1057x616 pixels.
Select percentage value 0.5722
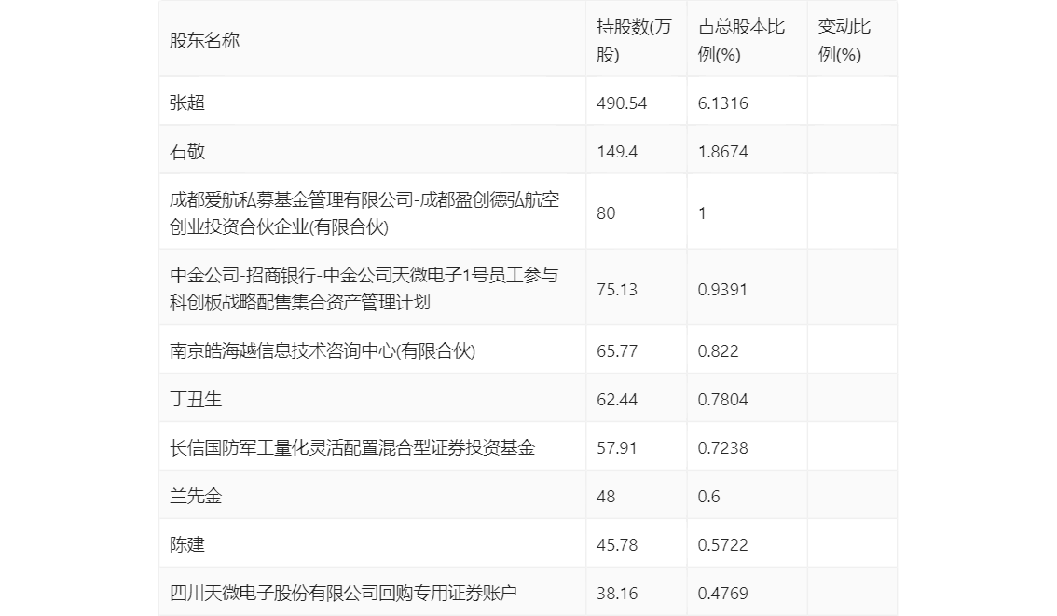(722, 545)
